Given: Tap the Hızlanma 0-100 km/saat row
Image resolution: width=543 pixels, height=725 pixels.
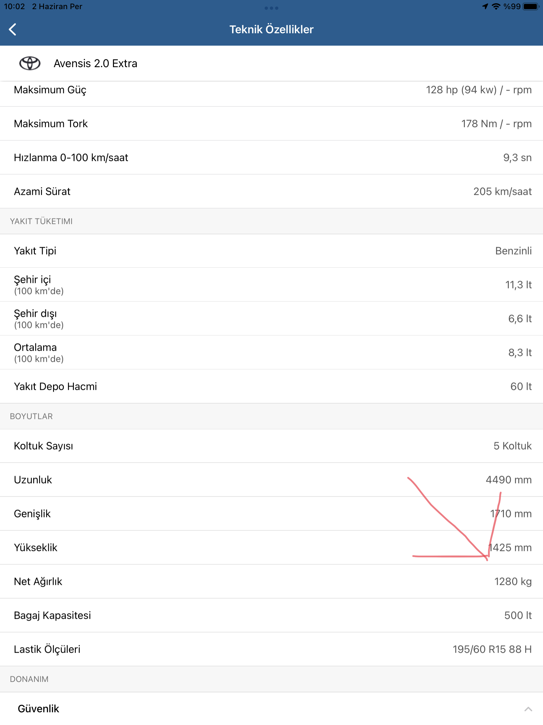Looking at the screenshot, I should [271, 158].
